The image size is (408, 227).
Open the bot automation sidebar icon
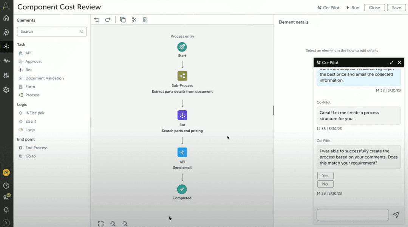tap(6, 32)
